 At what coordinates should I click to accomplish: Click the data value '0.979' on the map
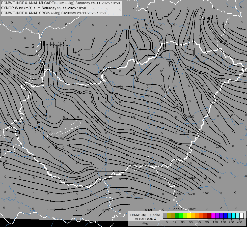click(x=134, y=164)
